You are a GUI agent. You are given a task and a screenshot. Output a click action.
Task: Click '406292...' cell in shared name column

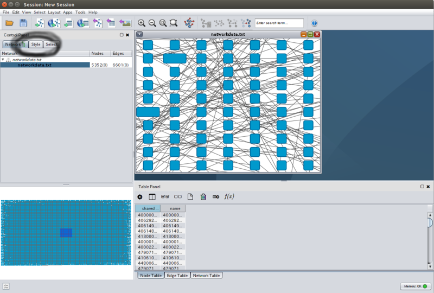tap(148, 220)
